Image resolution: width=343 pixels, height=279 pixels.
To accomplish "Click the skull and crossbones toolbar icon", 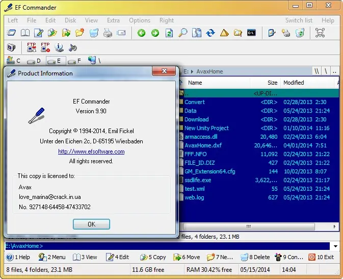I will 320,33.
